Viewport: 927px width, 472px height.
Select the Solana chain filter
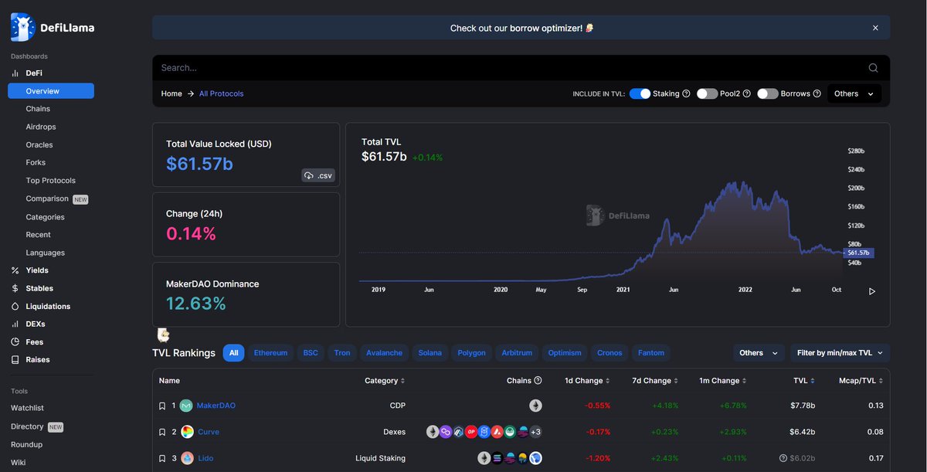(430, 353)
